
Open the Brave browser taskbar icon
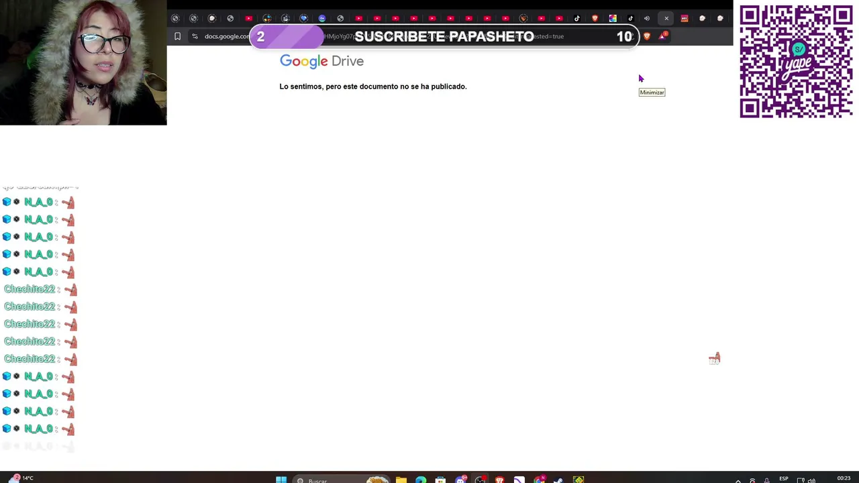[499, 480]
